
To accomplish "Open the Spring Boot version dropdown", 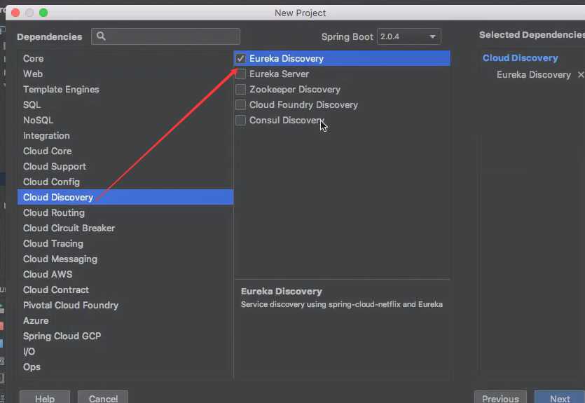I will [409, 36].
